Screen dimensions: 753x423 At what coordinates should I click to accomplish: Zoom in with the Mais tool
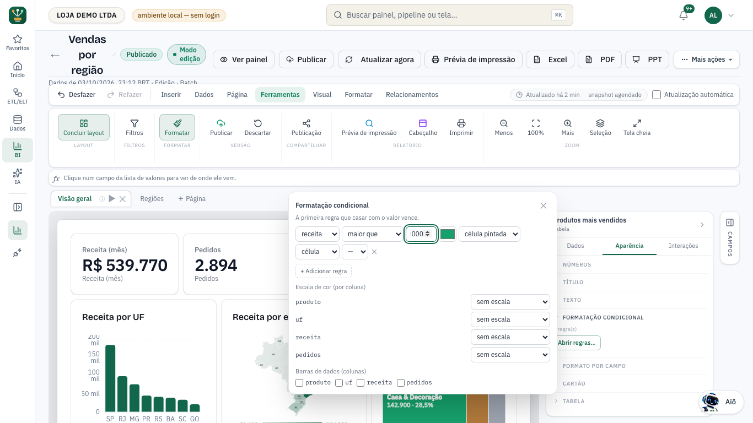tap(568, 127)
